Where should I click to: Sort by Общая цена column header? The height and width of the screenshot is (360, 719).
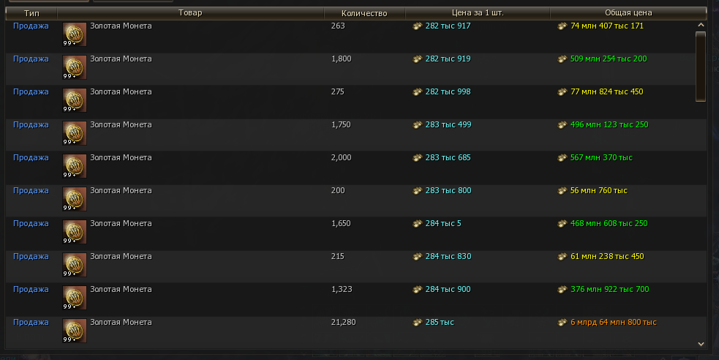click(x=628, y=13)
